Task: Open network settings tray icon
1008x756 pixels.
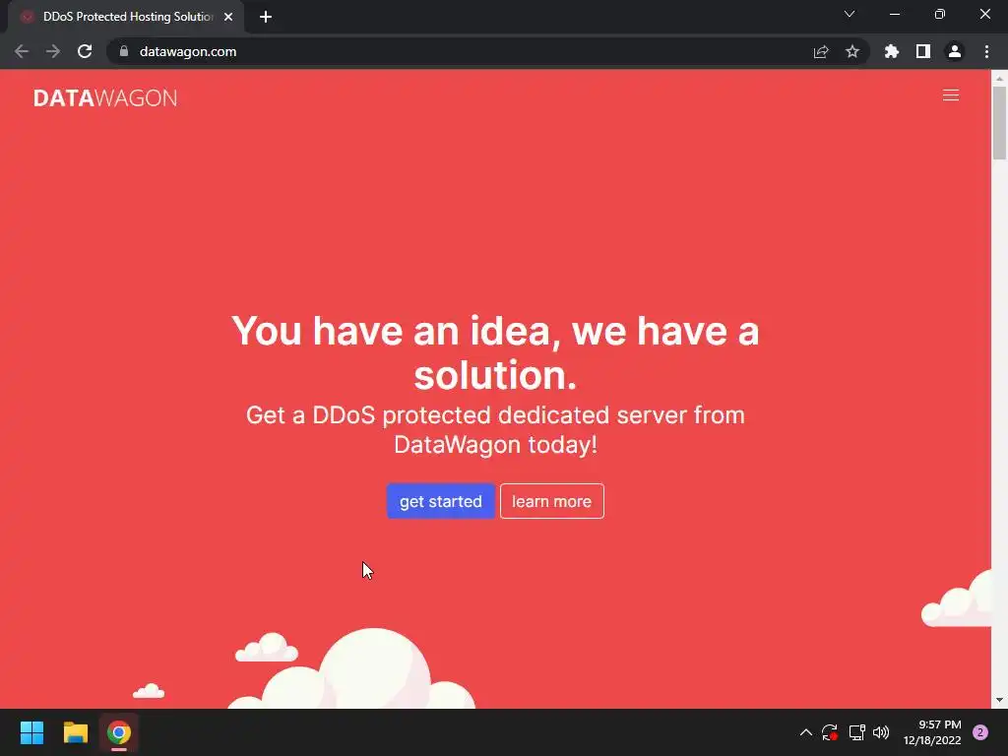Action: (x=856, y=732)
